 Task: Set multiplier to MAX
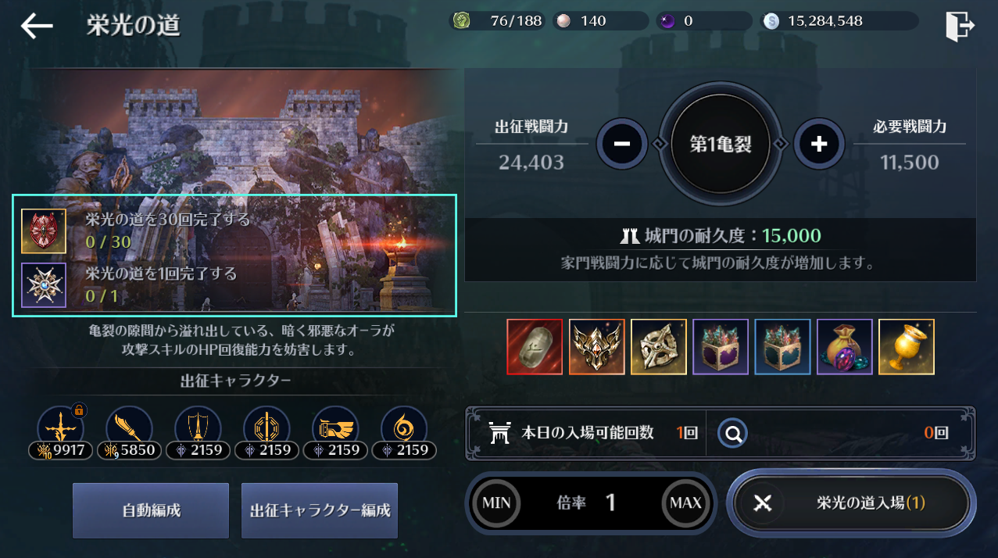pos(685,503)
